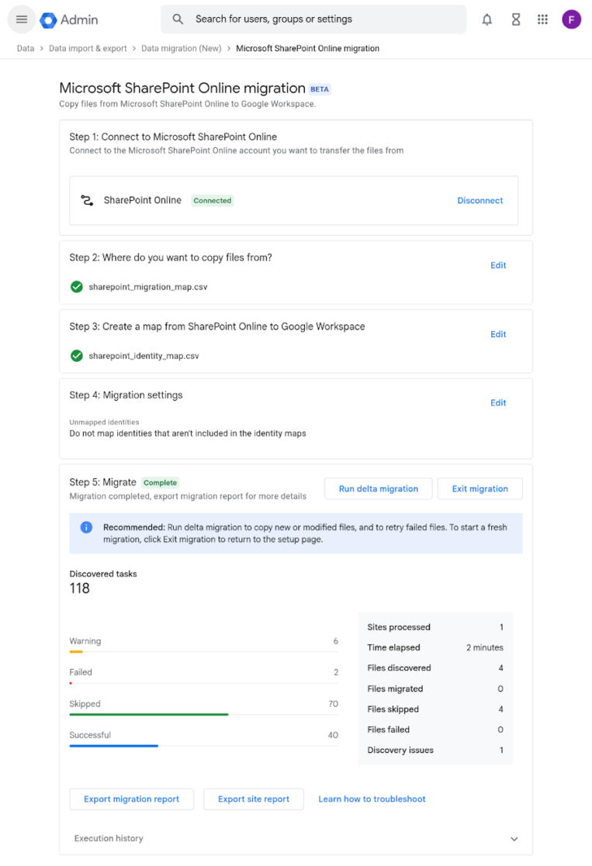Click the search magnifier icon

click(x=178, y=19)
